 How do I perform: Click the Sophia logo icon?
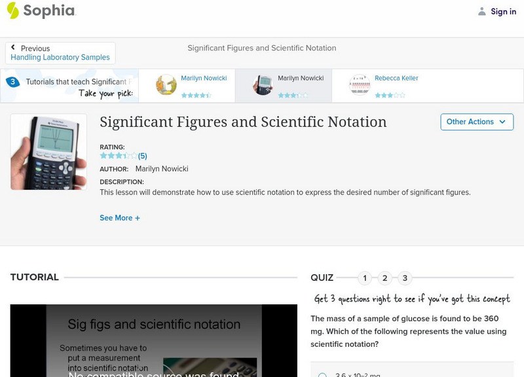(x=12, y=11)
